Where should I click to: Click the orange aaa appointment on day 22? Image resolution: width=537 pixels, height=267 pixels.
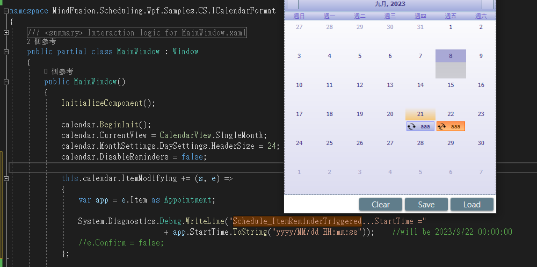tap(454, 126)
